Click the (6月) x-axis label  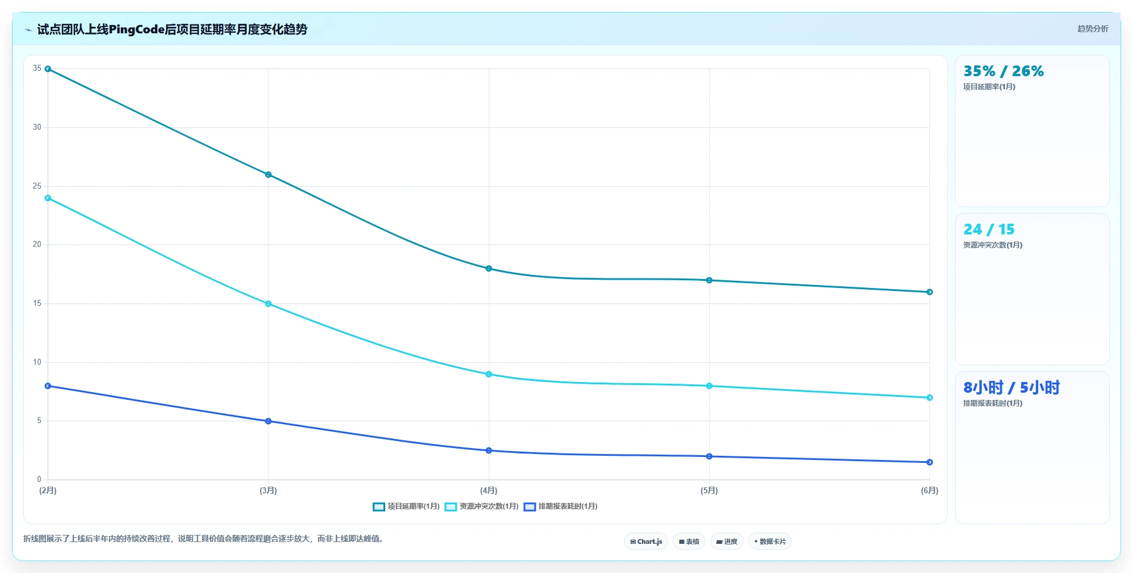pos(929,491)
